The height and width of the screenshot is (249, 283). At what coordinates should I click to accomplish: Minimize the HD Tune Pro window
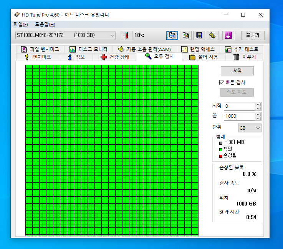tap(226, 15)
